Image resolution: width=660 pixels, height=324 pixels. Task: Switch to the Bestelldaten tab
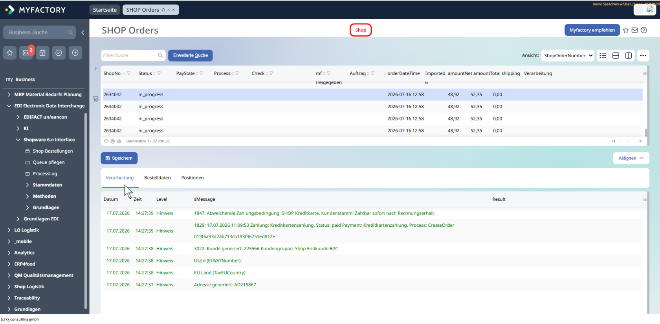pyautogui.click(x=158, y=178)
